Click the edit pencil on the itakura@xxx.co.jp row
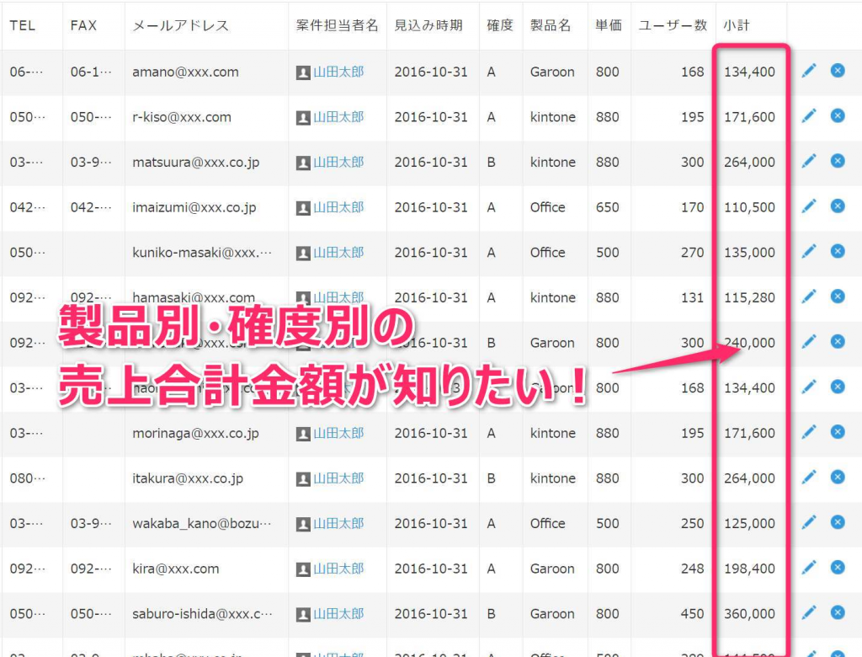 [809, 478]
